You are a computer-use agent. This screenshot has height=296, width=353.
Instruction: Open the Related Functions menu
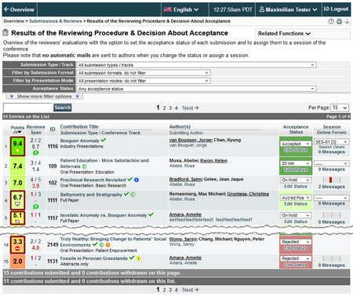point(284,34)
